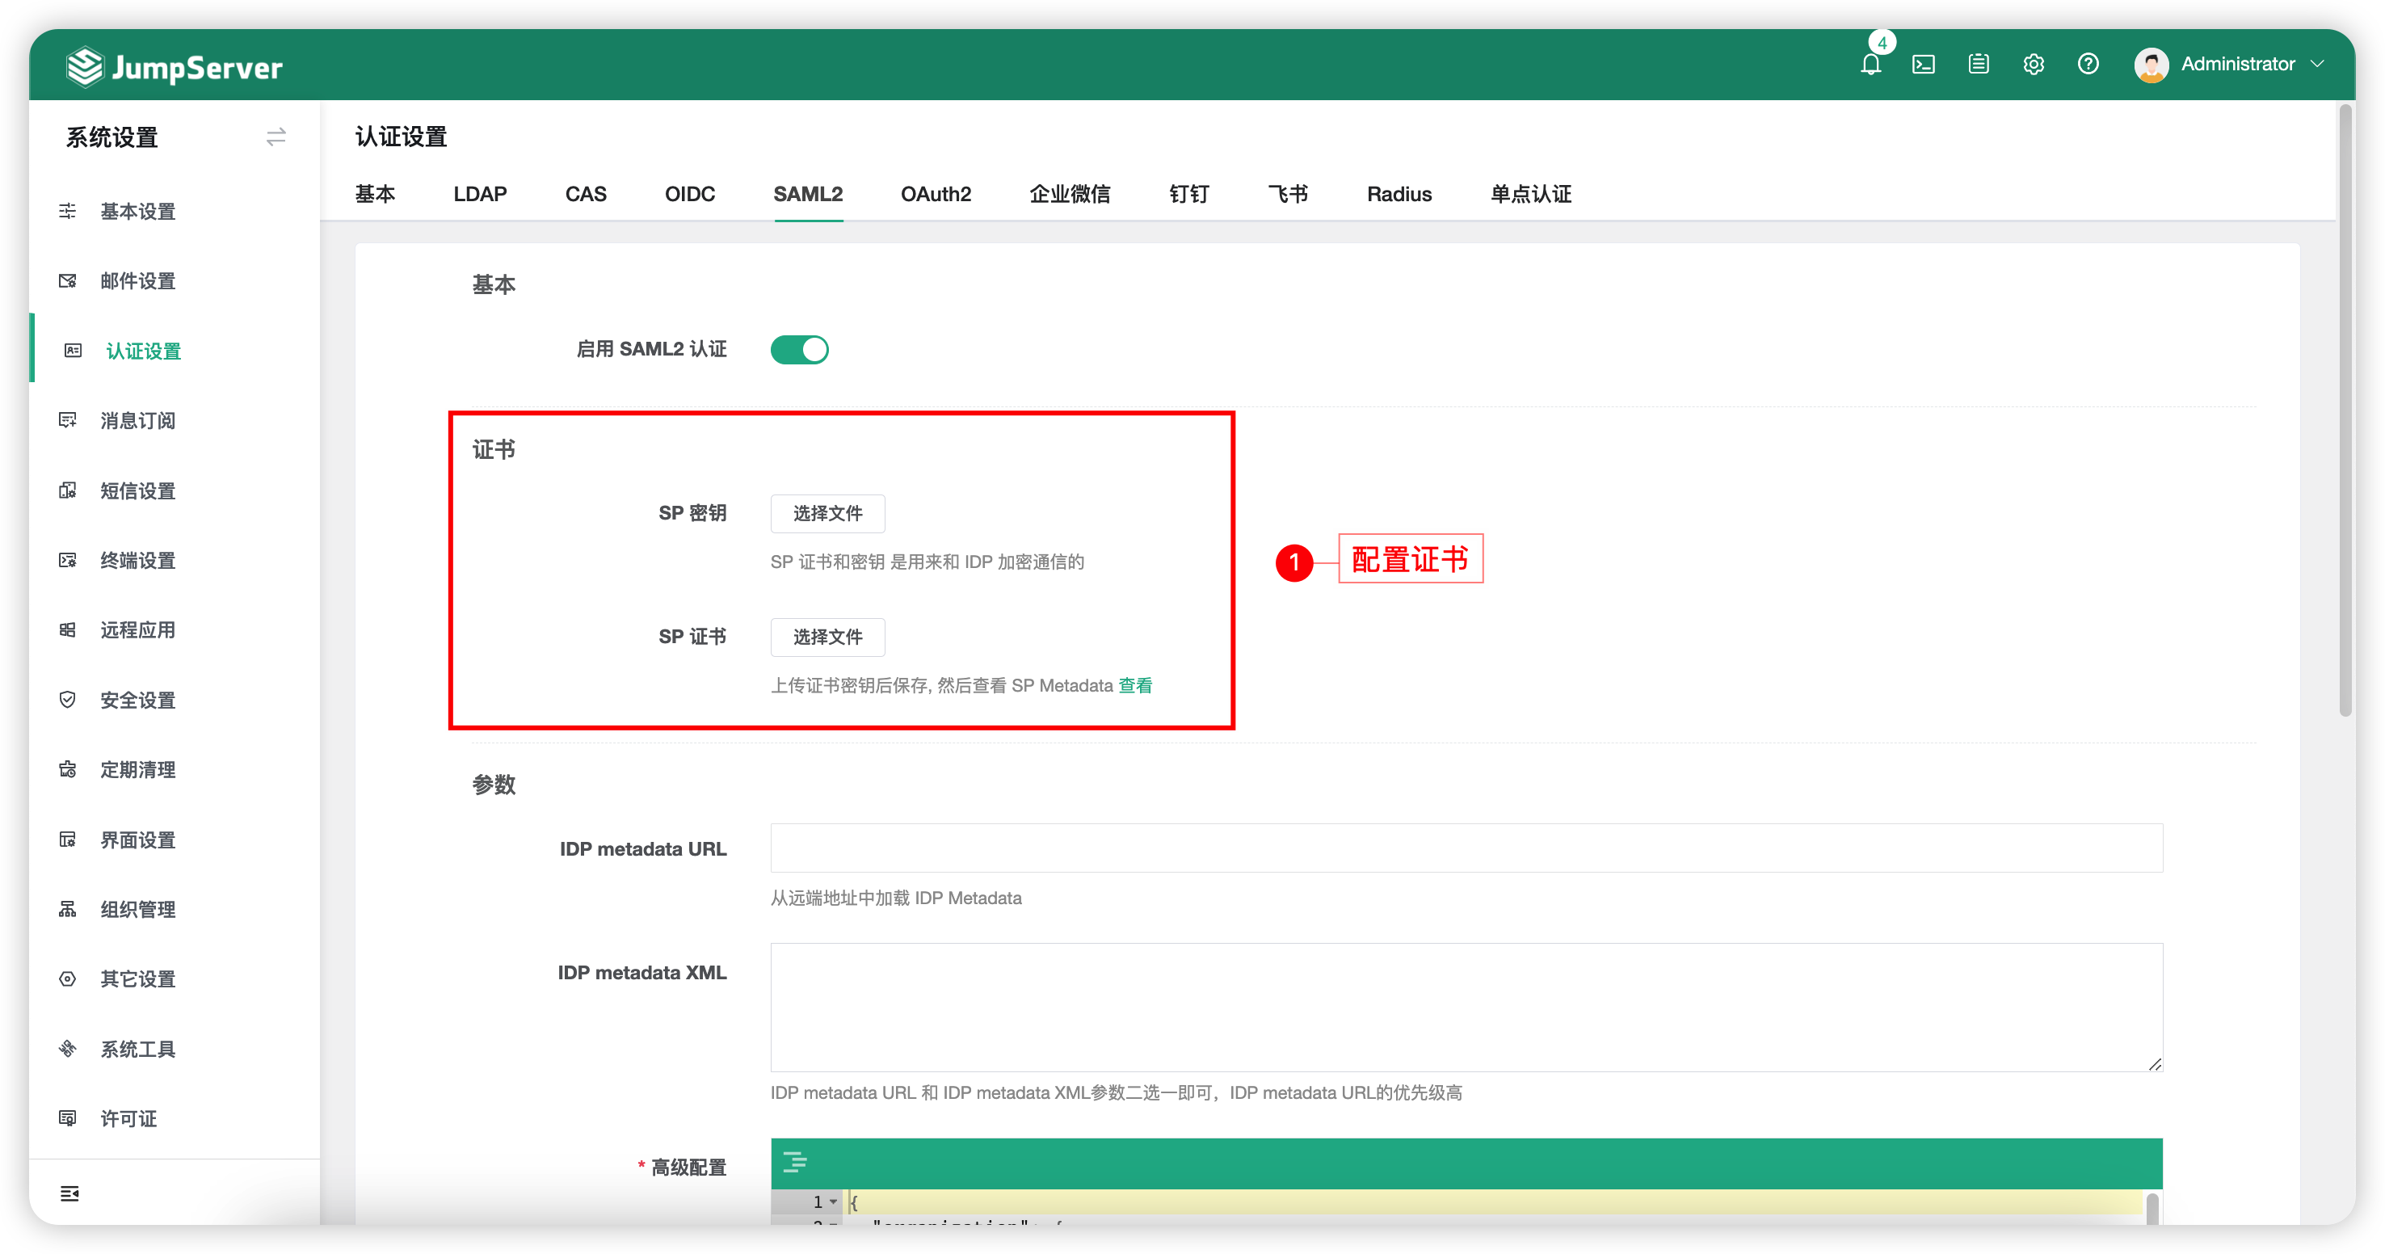Click the code editor format icon

click(x=795, y=1163)
